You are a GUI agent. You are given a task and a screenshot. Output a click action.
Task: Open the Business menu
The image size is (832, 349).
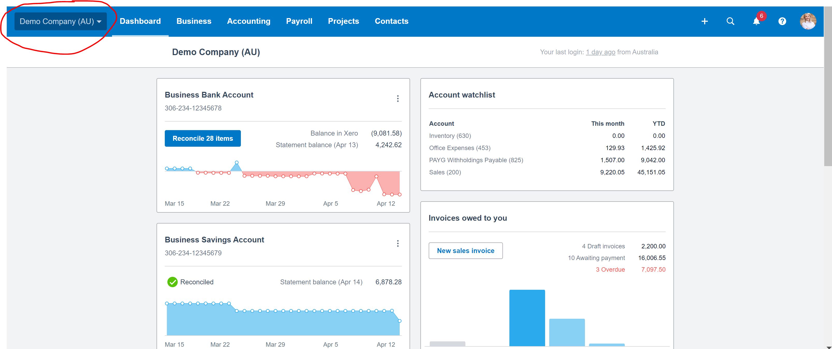194,21
